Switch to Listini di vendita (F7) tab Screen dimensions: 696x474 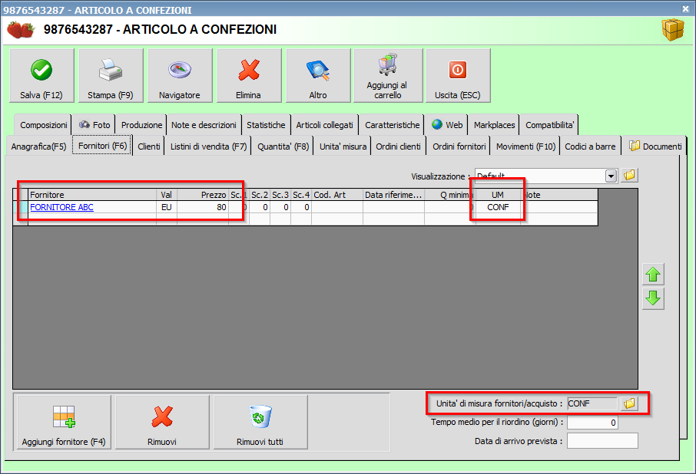[x=208, y=146]
